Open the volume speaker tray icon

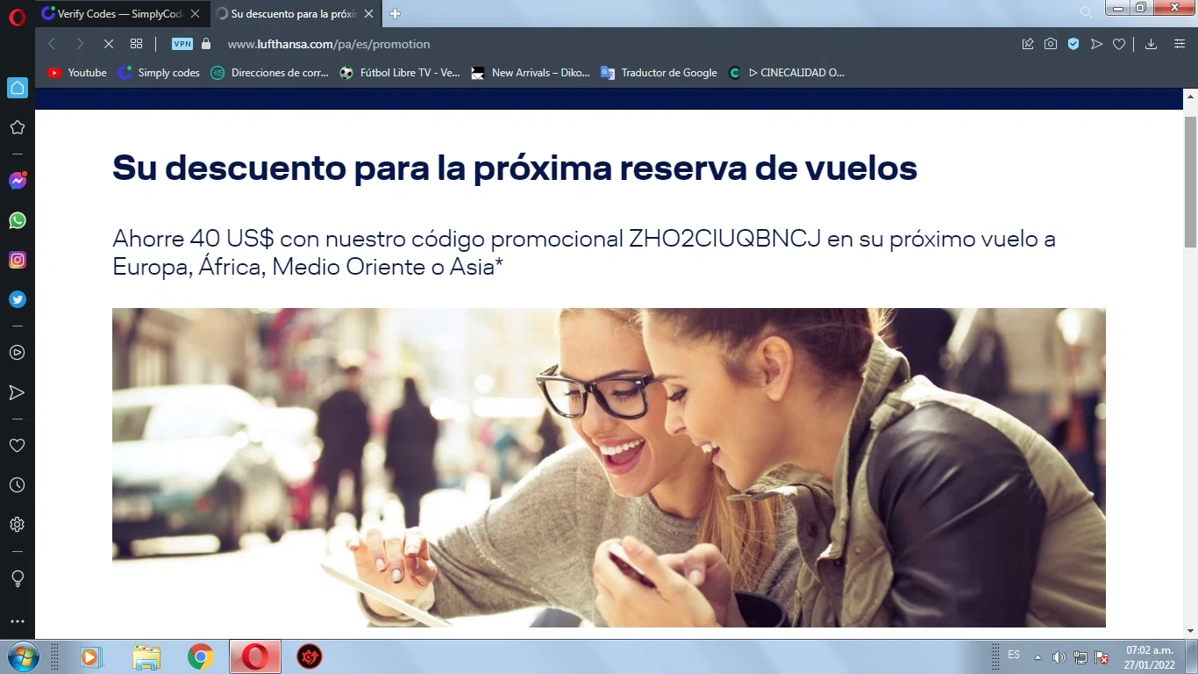point(1059,657)
